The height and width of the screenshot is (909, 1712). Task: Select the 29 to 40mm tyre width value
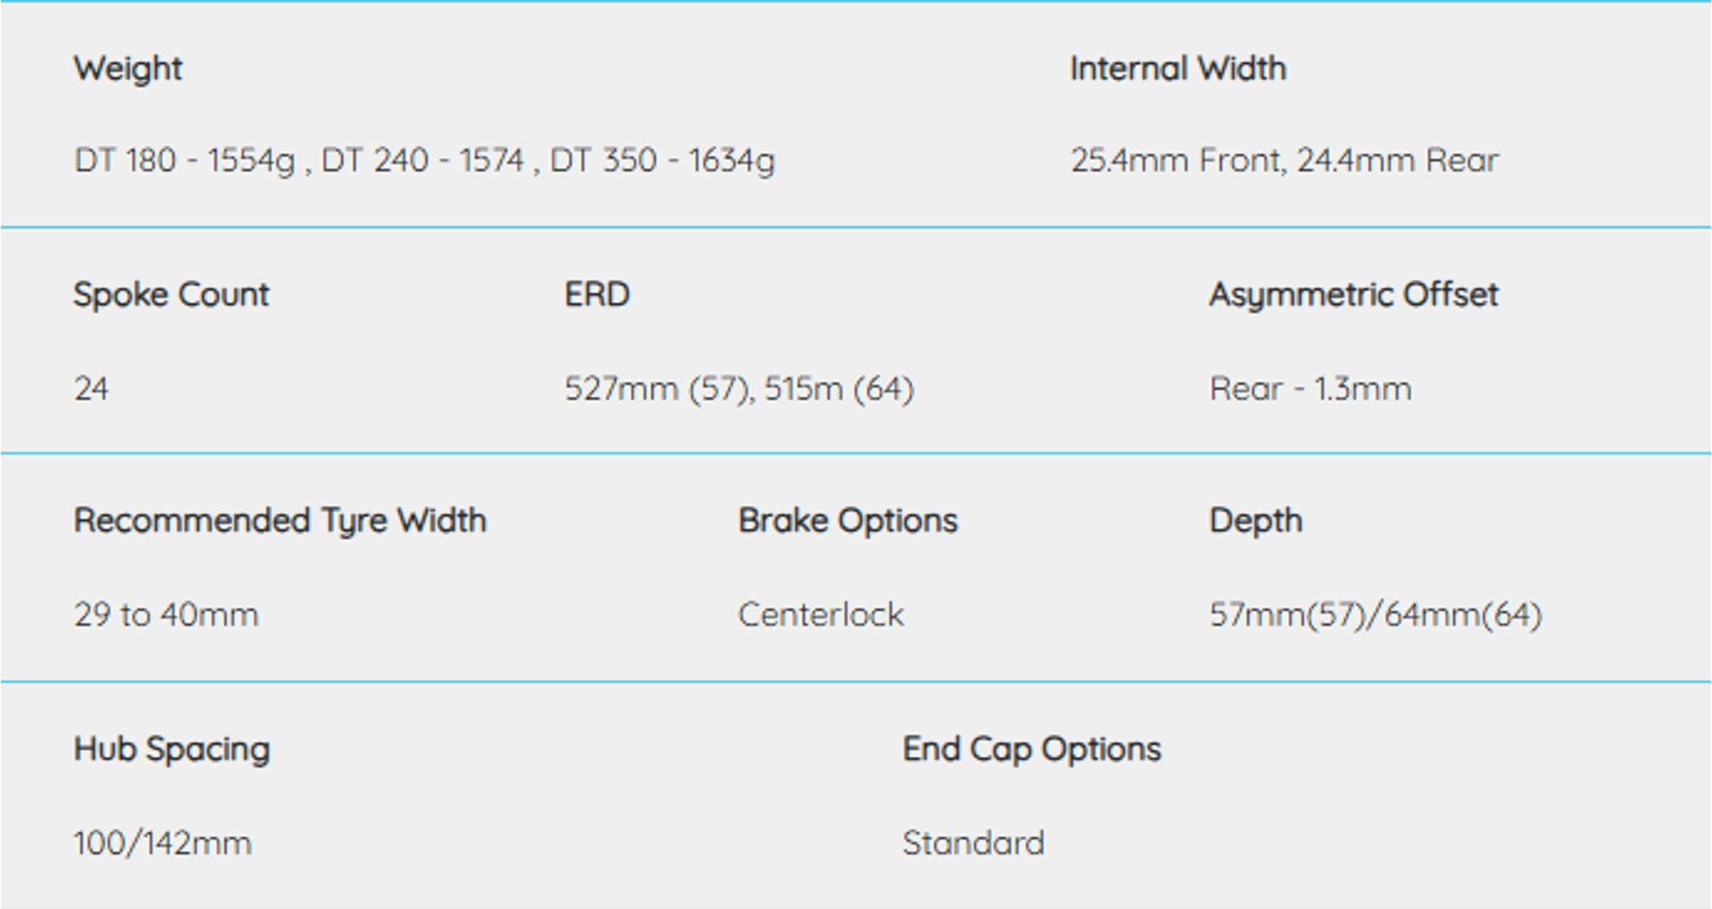point(166,615)
